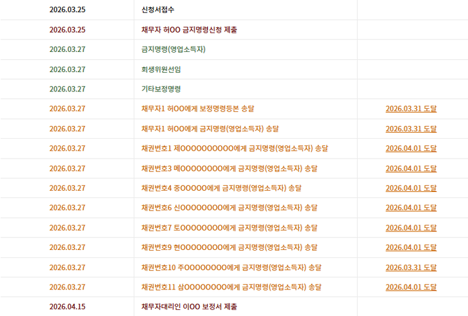
Task: Select 채무자 허OO 금지명령신청 제출 entry
Action: (x=189, y=30)
